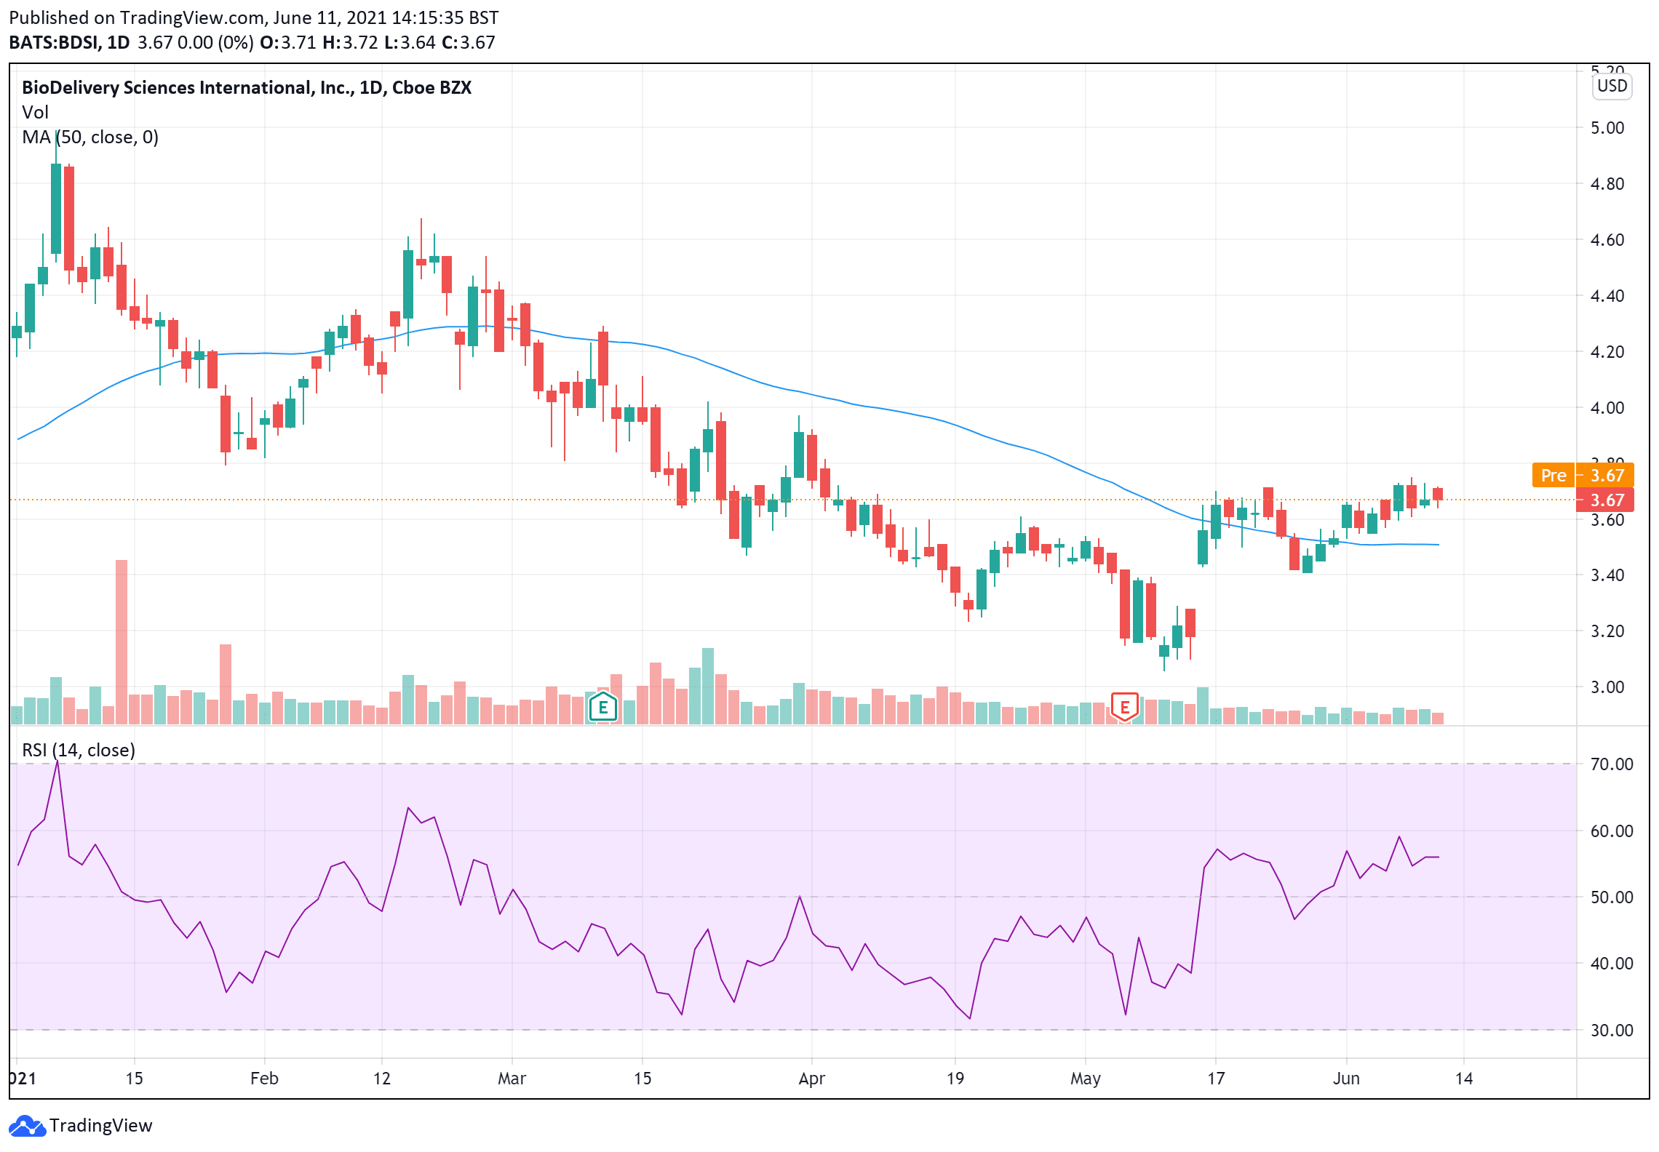Click the 4.40 price axis label
This screenshot has height=1152, width=1659.
pos(1607,296)
